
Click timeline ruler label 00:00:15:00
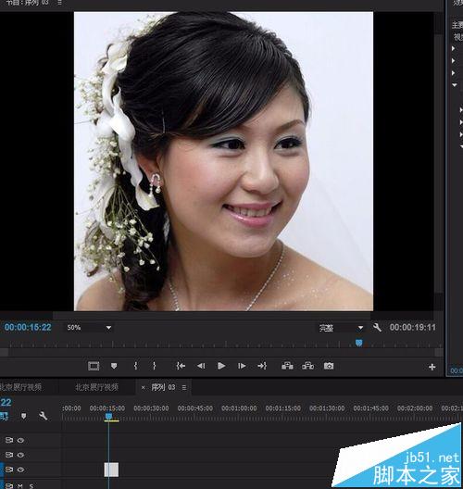(107, 408)
